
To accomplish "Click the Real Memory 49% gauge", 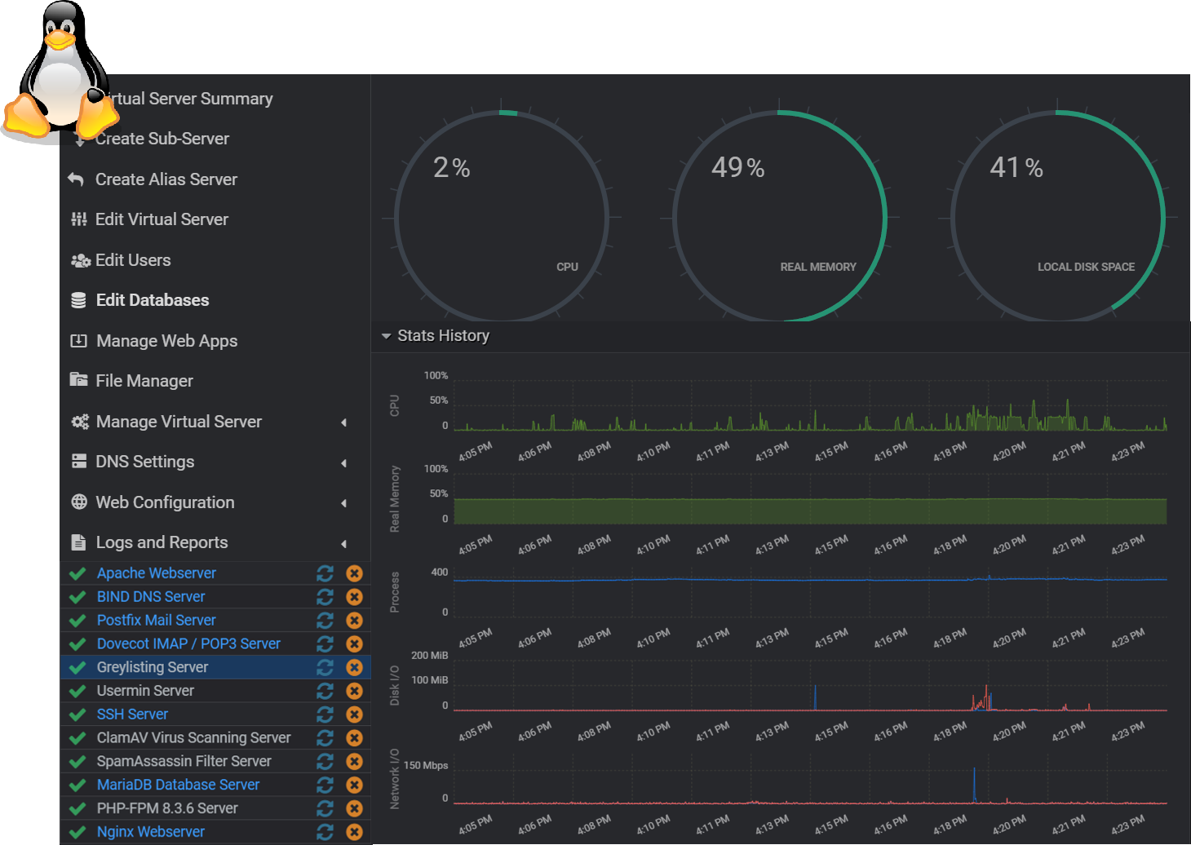I will 779,217.
